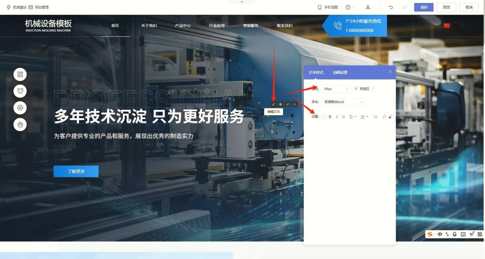Click the move handle icon on text toolbar
The width and height of the screenshot is (485, 259).
[x=280, y=104]
